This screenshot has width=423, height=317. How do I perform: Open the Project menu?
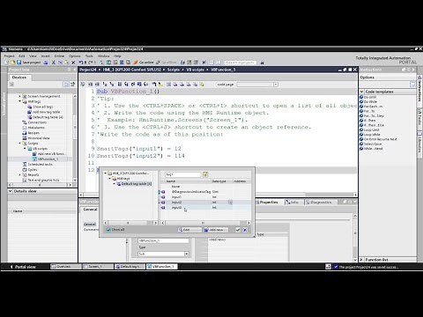[9, 55]
